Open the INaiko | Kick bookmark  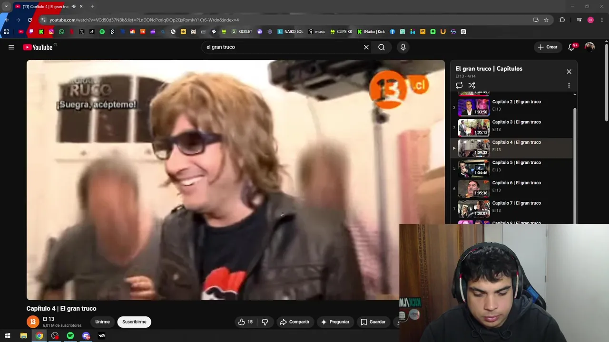click(371, 32)
